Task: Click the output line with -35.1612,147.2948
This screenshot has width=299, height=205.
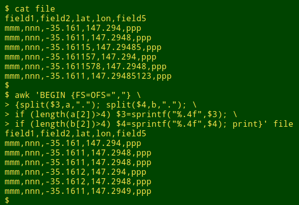Action: coord(78,182)
